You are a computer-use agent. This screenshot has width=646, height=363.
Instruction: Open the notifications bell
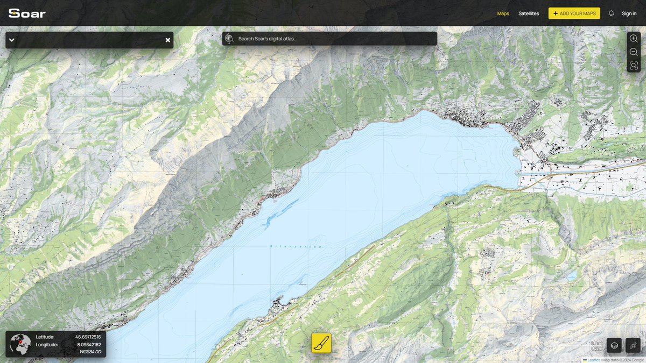(x=611, y=13)
